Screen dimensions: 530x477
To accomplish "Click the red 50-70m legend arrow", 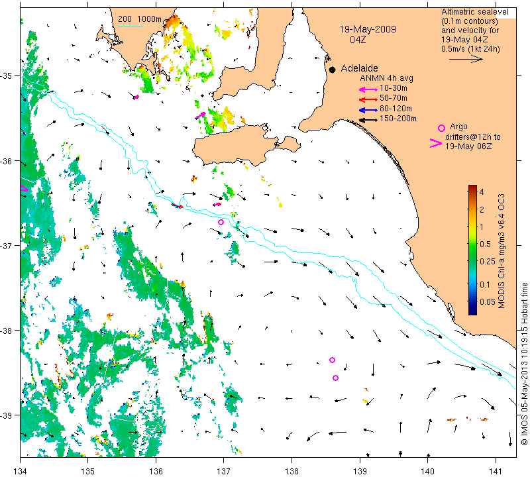I will [368, 99].
